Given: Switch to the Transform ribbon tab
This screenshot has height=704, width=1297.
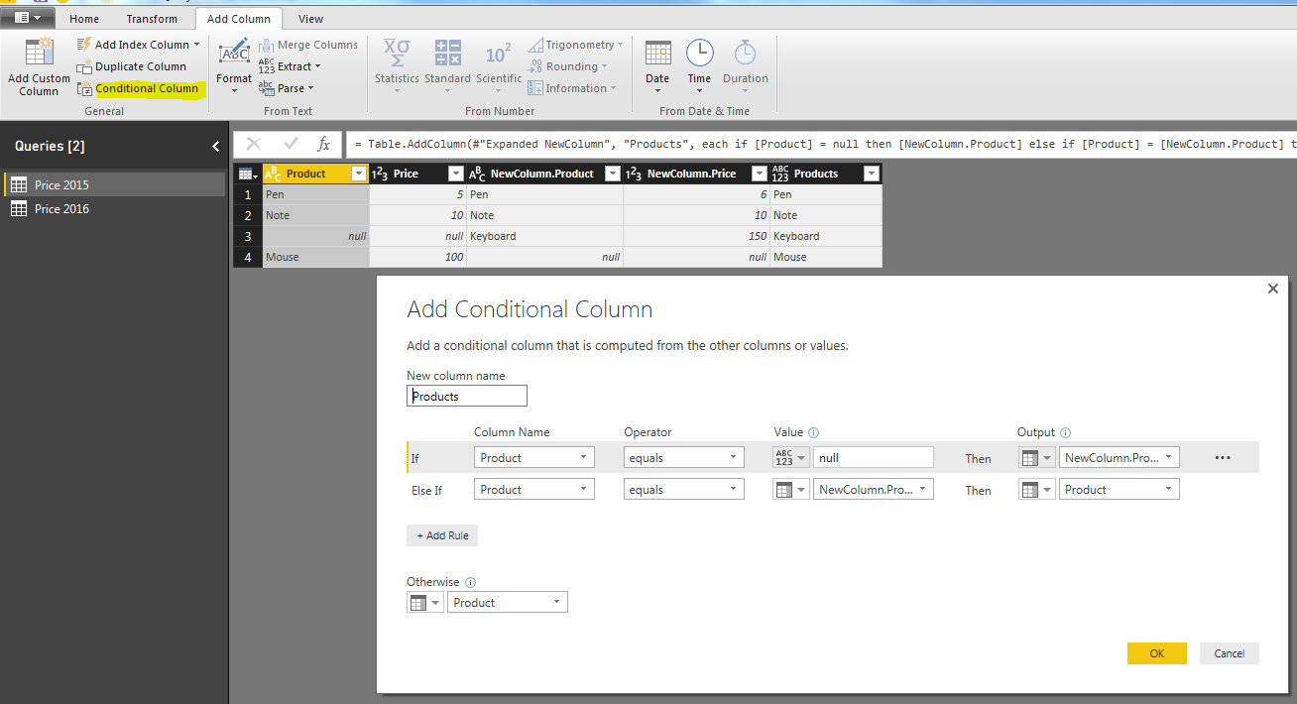Looking at the screenshot, I should click(152, 19).
